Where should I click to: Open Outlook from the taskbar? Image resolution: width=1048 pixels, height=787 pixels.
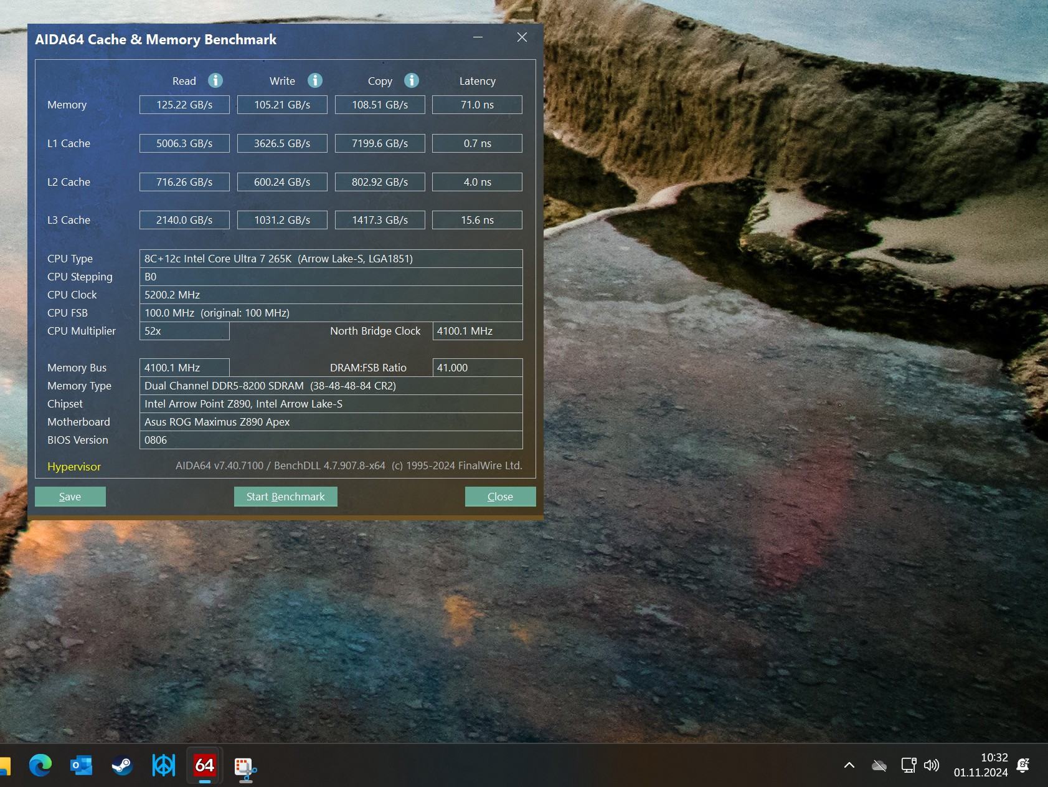(81, 765)
